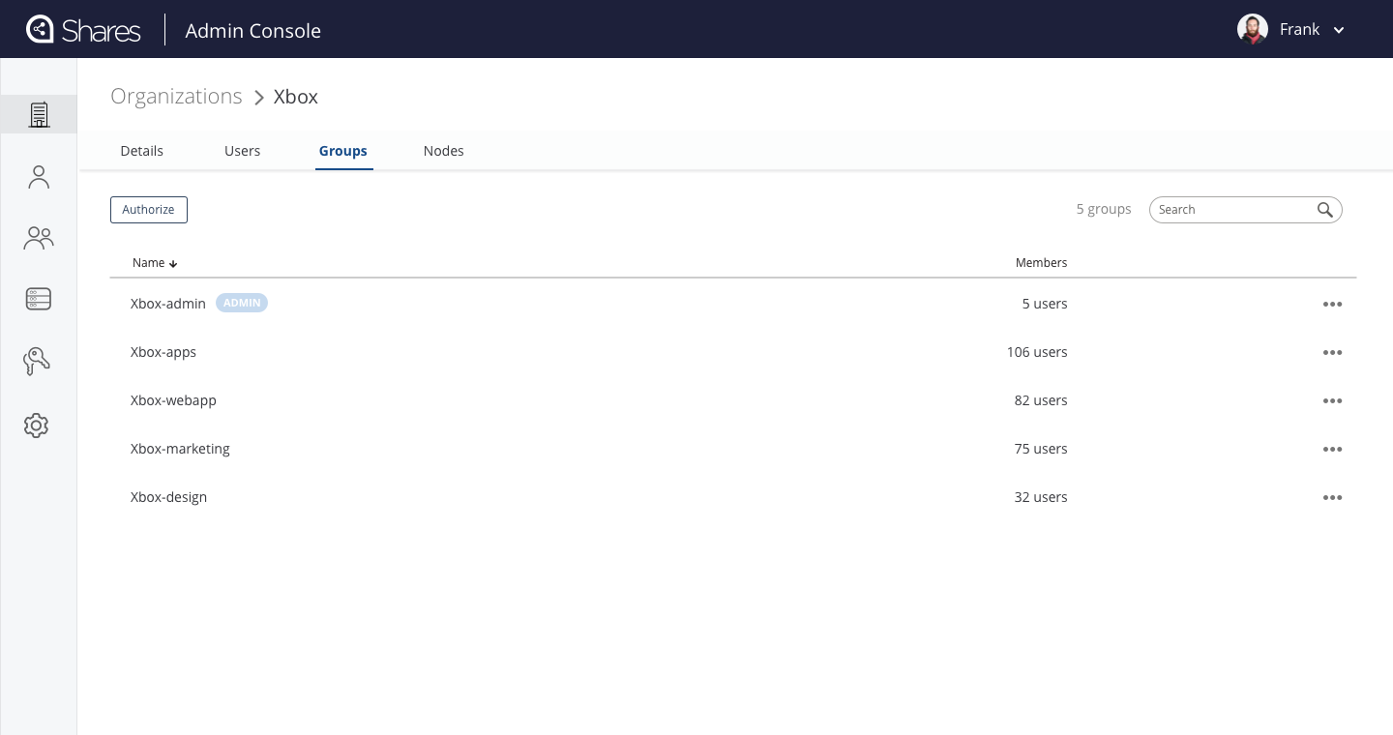1393x735 pixels.
Task: Click inside the Search field
Action: [1229, 209]
